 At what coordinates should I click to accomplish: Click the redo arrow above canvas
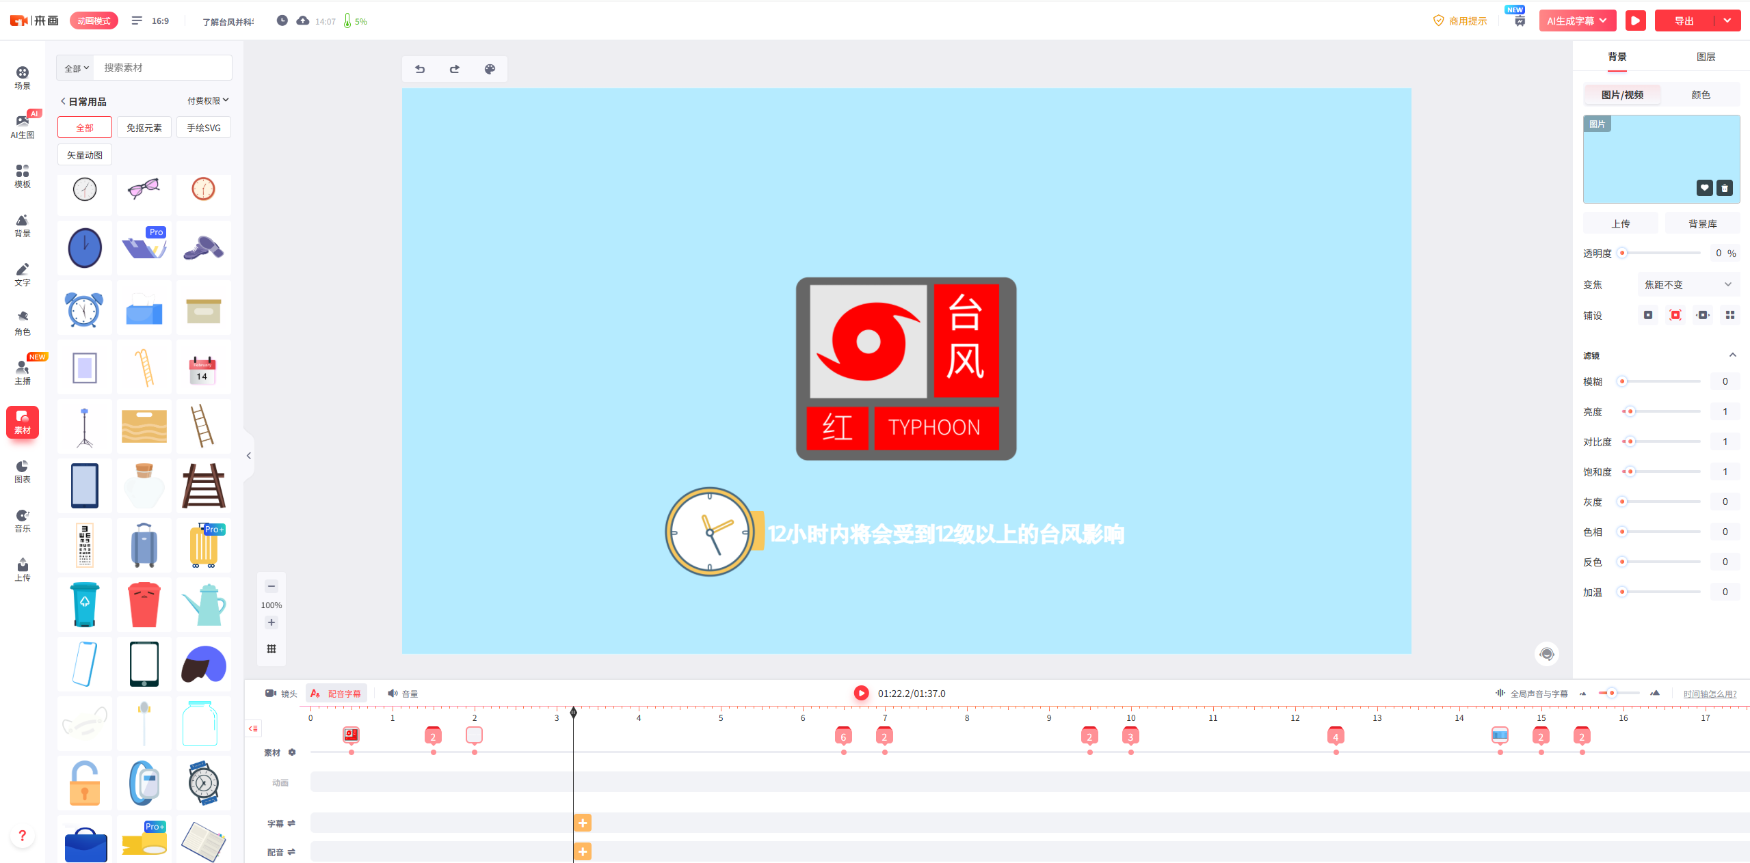point(455,69)
